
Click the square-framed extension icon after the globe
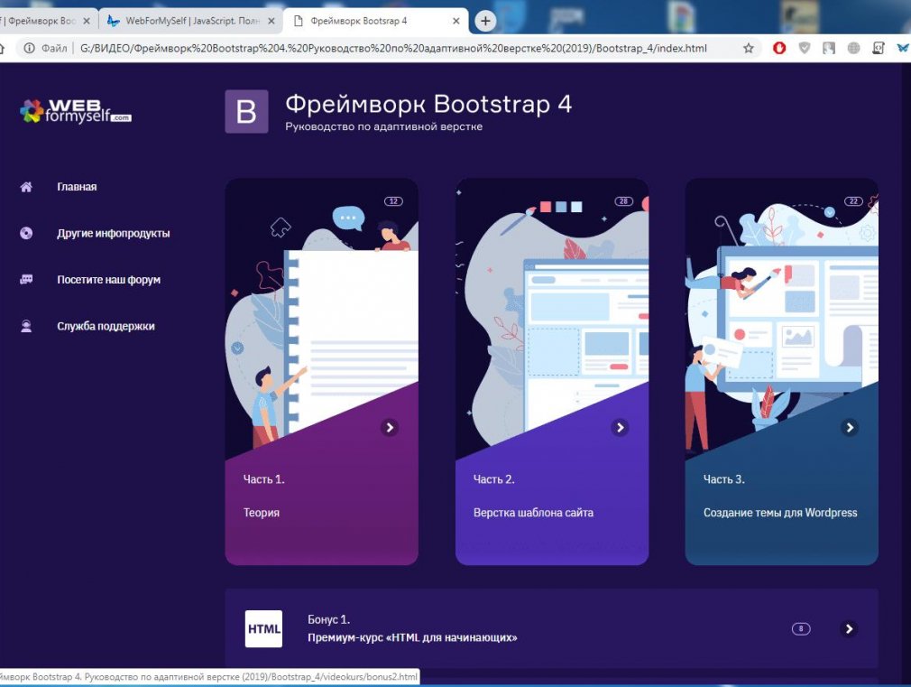point(879,48)
